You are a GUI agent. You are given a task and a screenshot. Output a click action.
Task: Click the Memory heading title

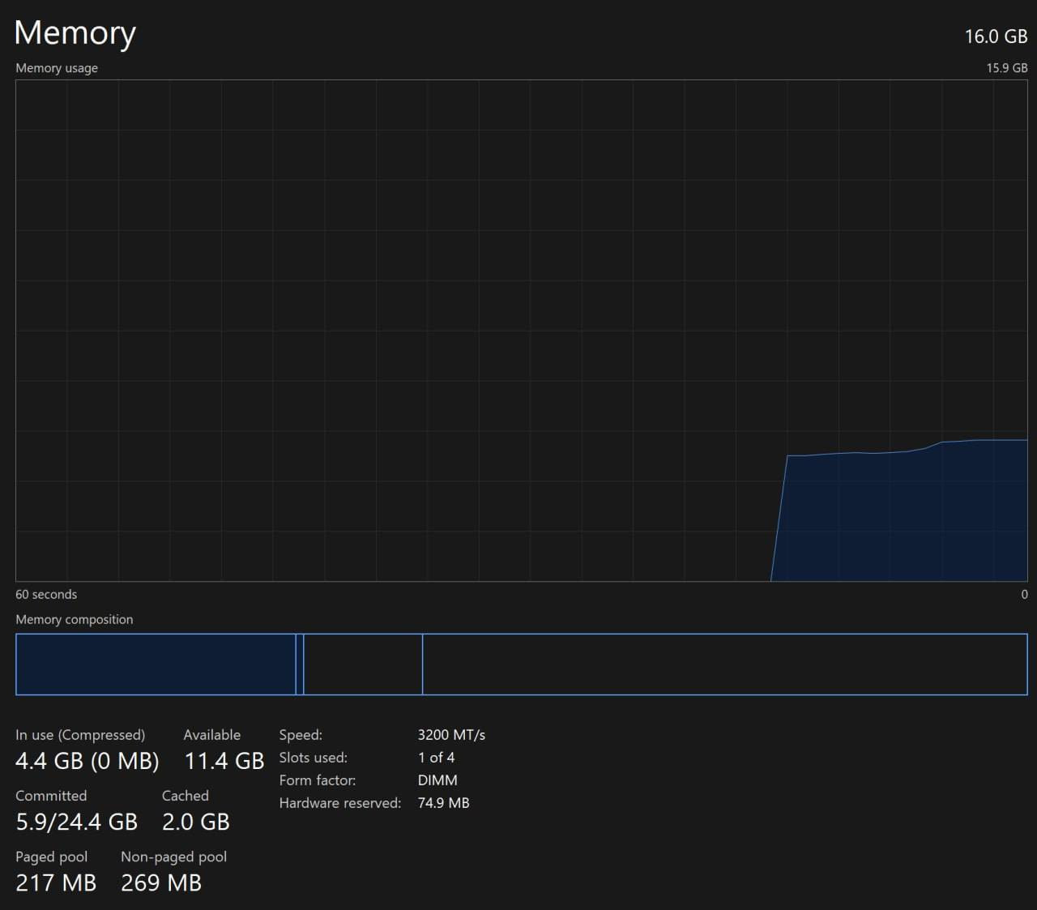pos(75,33)
